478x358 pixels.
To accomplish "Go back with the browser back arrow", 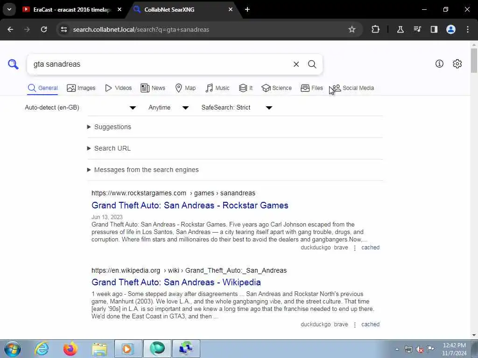I will tap(10, 29).
